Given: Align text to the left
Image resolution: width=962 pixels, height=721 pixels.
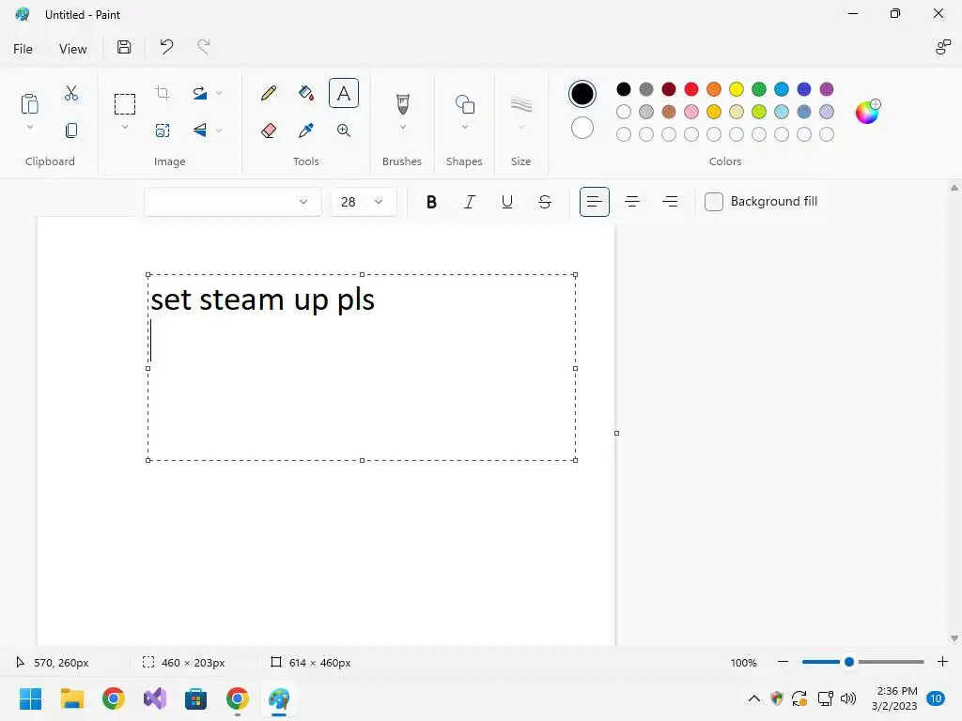Looking at the screenshot, I should point(595,202).
